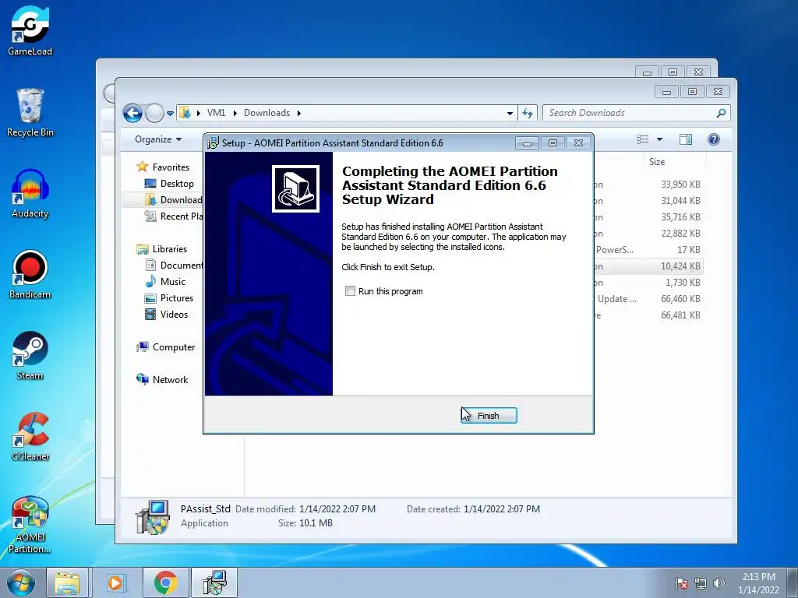798x598 pixels.
Task: Select the Setup installer taskbar icon
Action: point(214,582)
